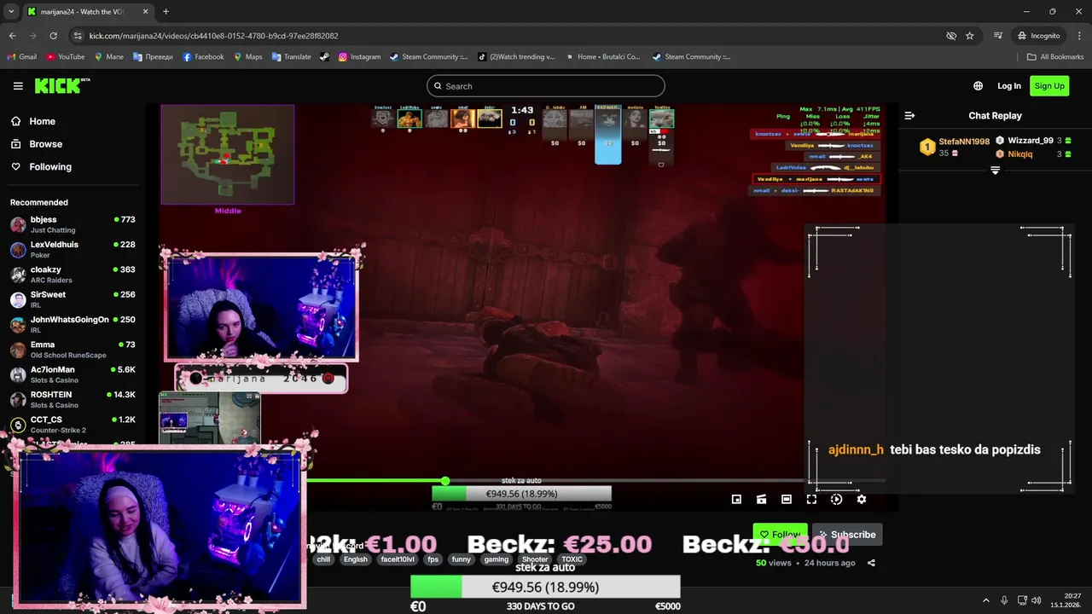
Task: Open playback speed control
Action: coord(836,500)
